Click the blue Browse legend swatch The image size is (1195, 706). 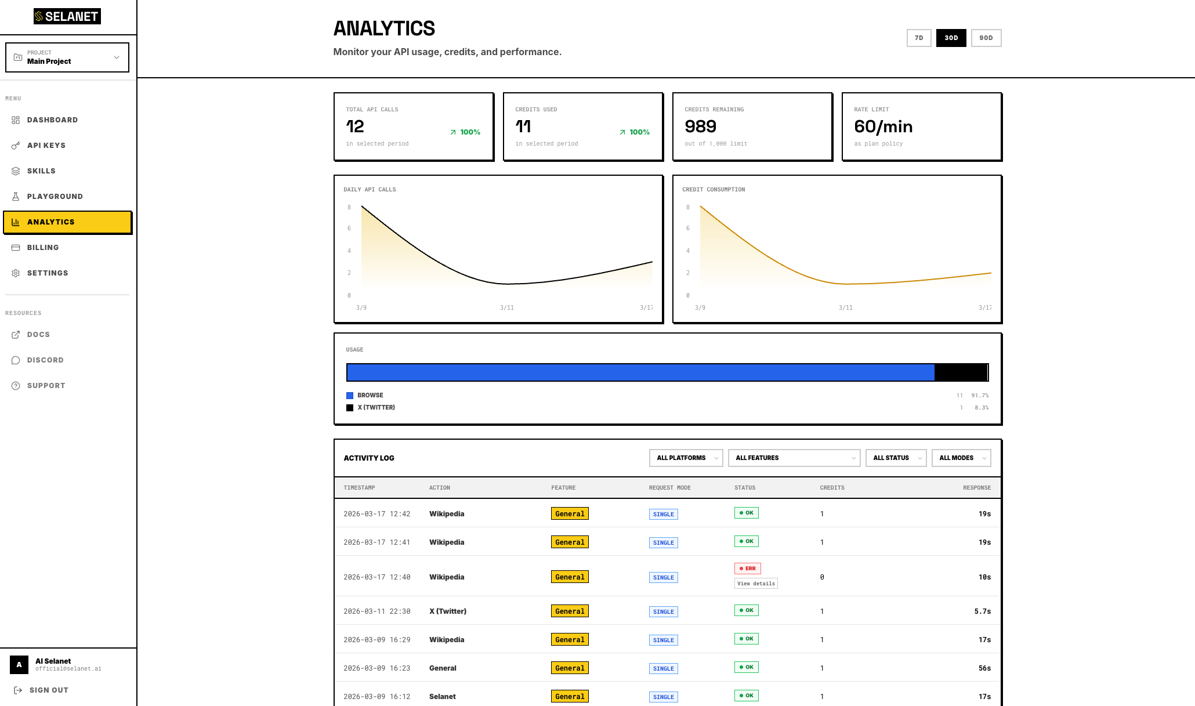(350, 396)
